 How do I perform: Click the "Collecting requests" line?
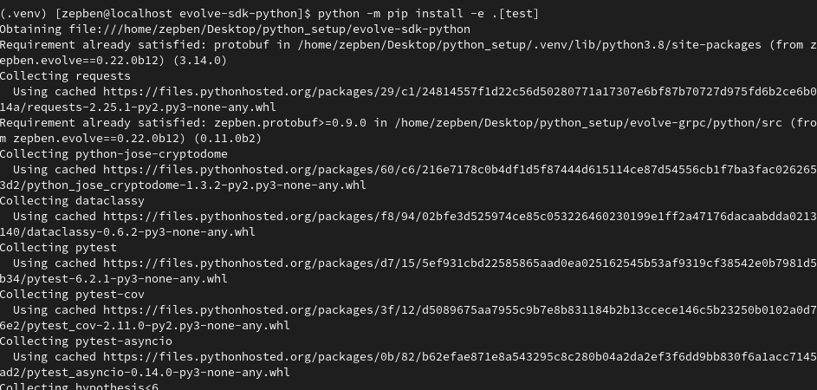(65, 76)
